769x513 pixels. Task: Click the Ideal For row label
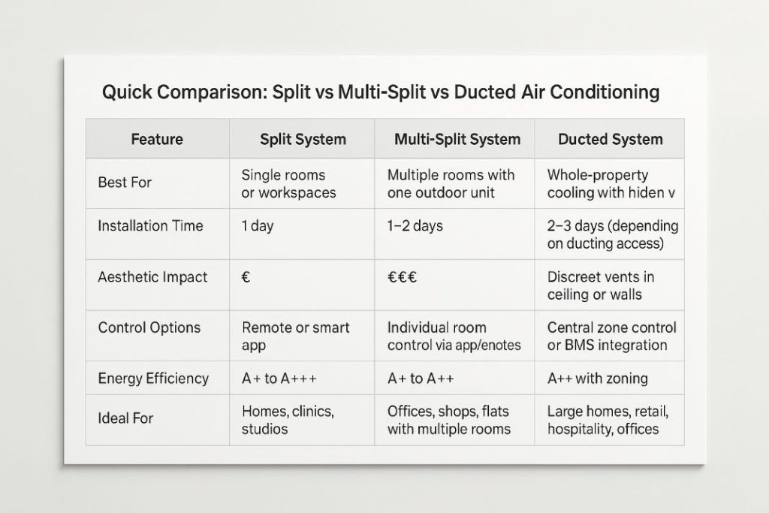pyautogui.click(x=125, y=418)
